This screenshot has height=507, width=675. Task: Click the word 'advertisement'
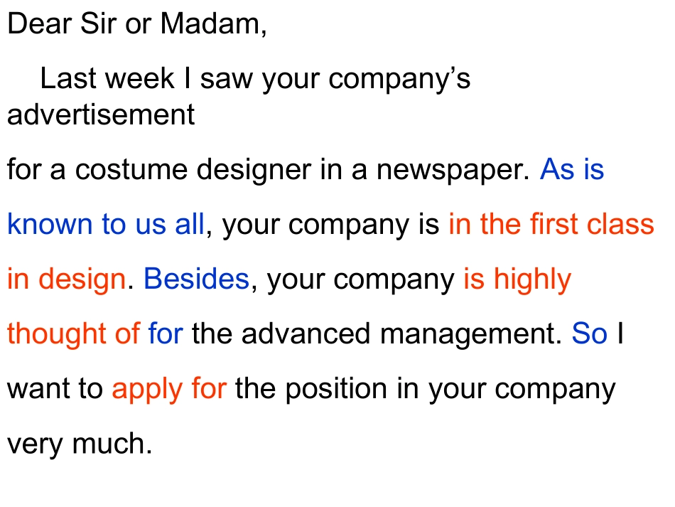pyautogui.click(x=101, y=114)
